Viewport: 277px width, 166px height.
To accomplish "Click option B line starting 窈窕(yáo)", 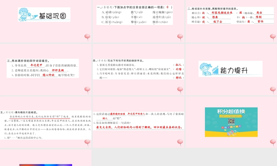I will pyautogui.click(x=136, y=17).
